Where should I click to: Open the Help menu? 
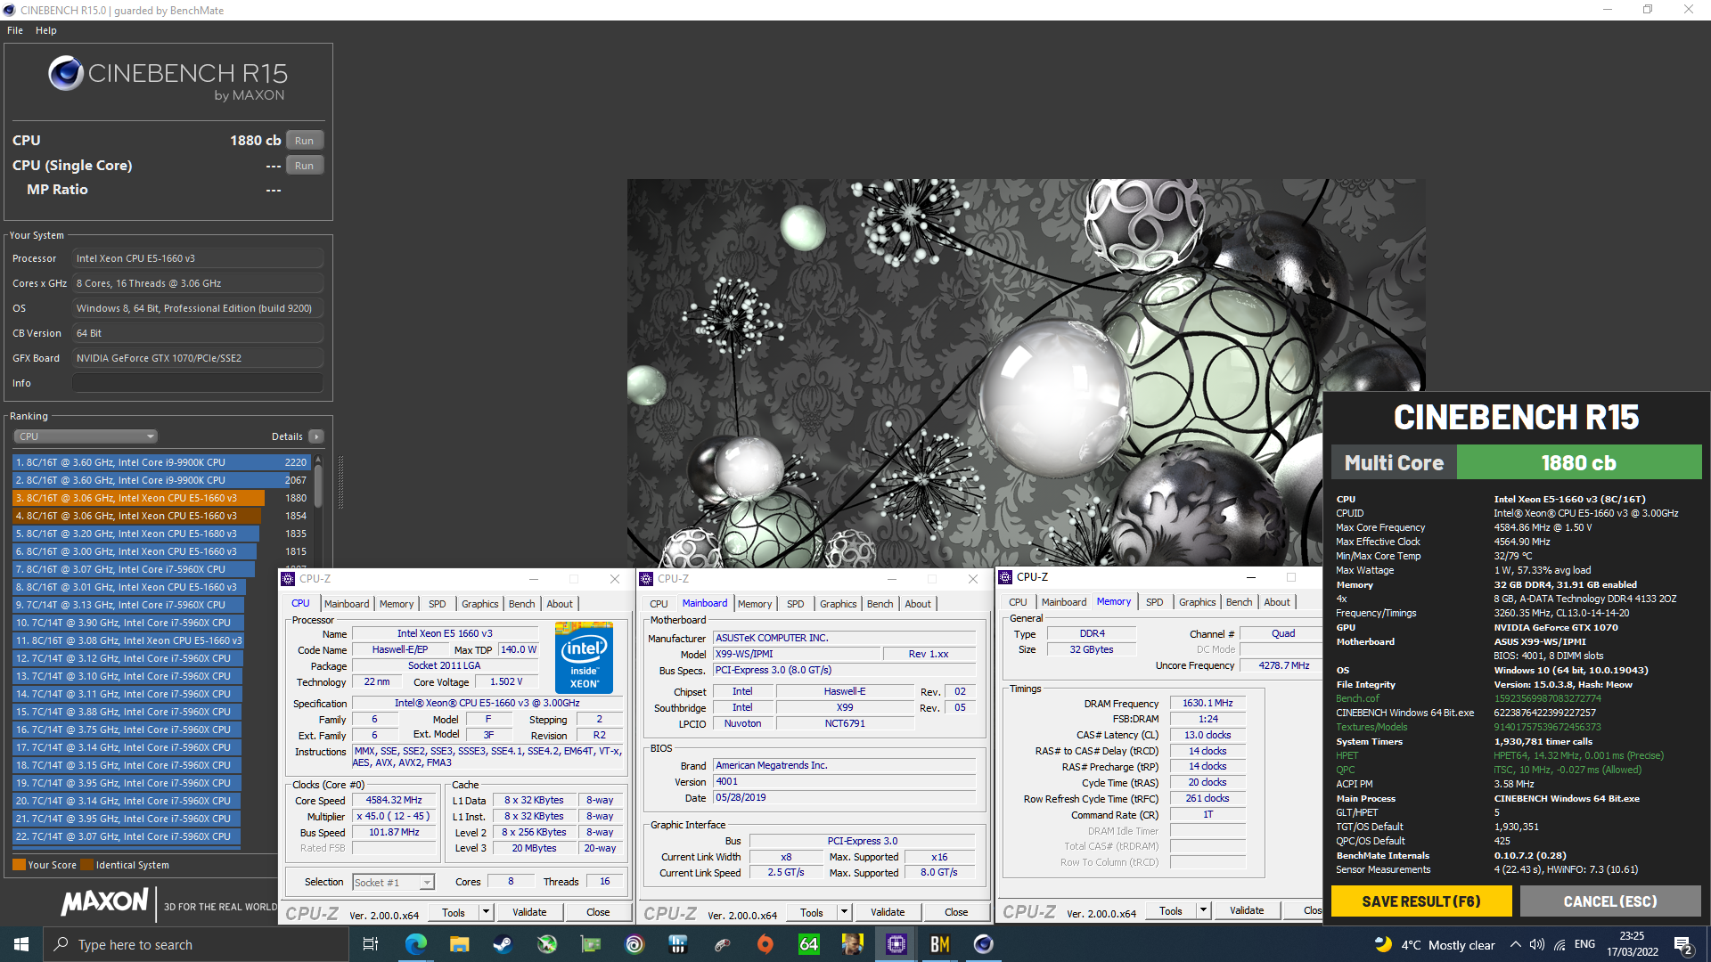[45, 30]
